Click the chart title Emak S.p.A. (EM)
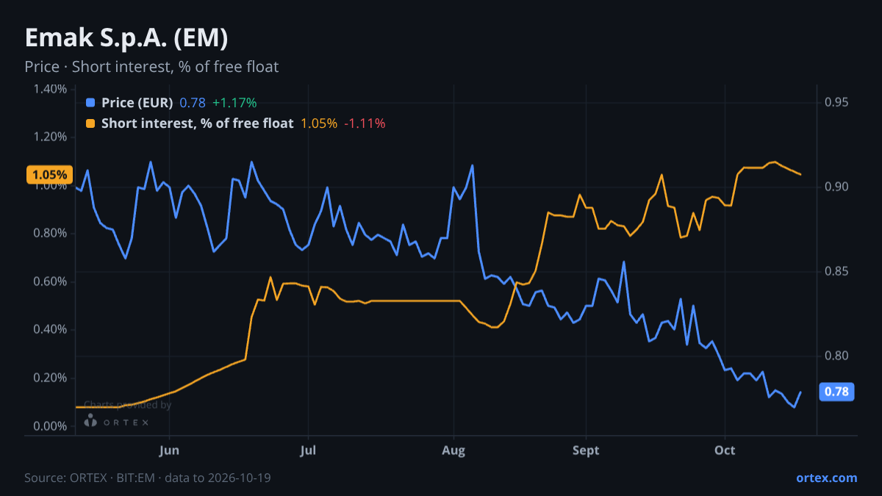The width and height of the screenshot is (882, 496). click(x=126, y=37)
